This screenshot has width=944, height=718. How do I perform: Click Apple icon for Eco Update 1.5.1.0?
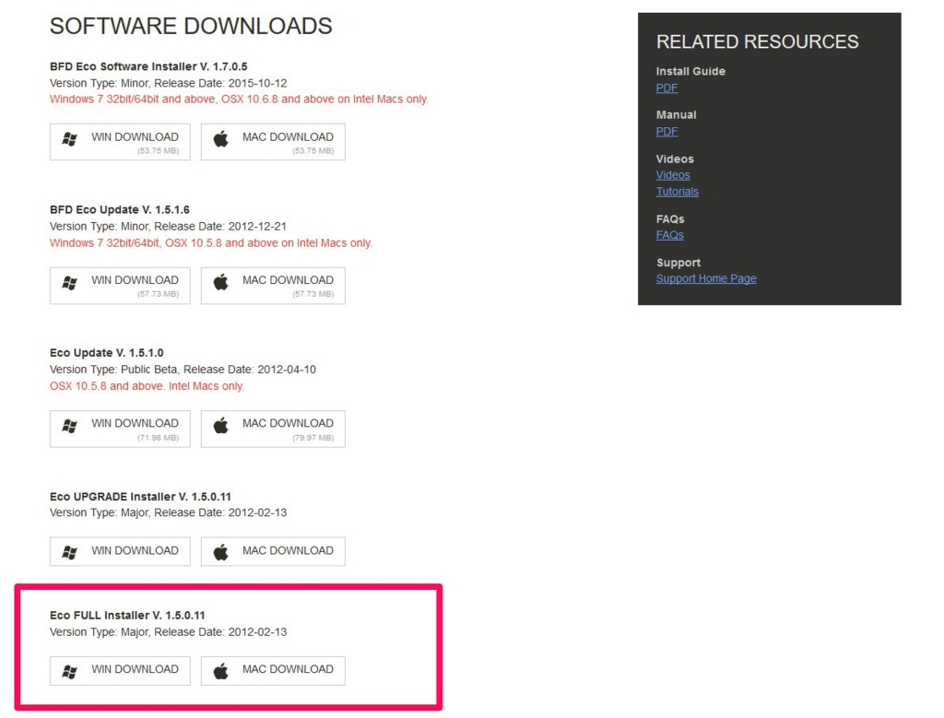[221, 426]
